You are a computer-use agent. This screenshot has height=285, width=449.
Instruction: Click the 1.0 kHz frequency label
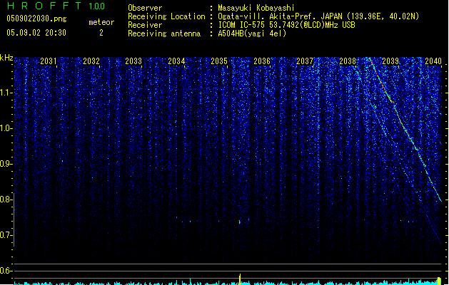6,128
